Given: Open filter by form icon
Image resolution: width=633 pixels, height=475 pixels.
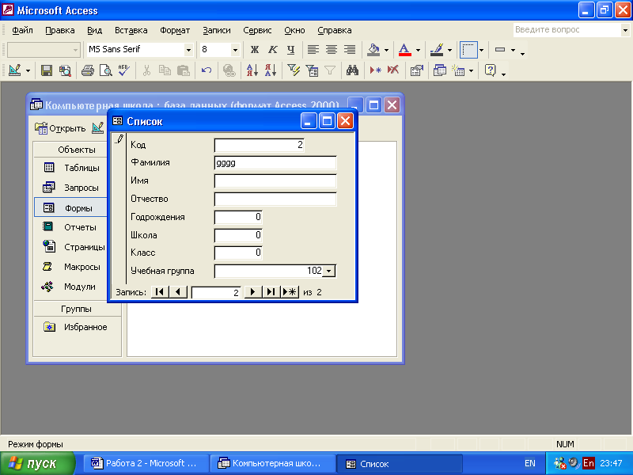Looking at the screenshot, I should (x=312, y=70).
